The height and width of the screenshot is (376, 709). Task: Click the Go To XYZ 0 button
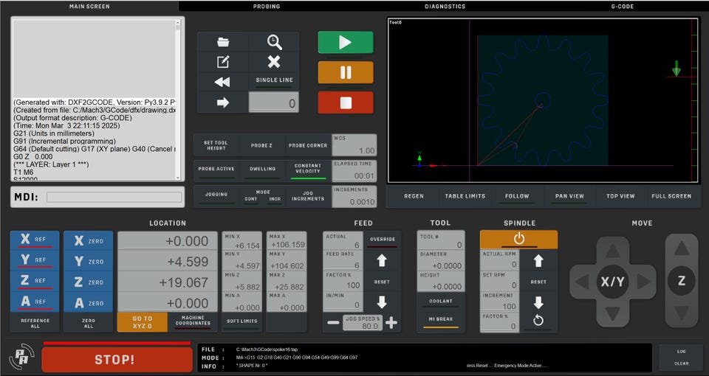click(x=143, y=322)
